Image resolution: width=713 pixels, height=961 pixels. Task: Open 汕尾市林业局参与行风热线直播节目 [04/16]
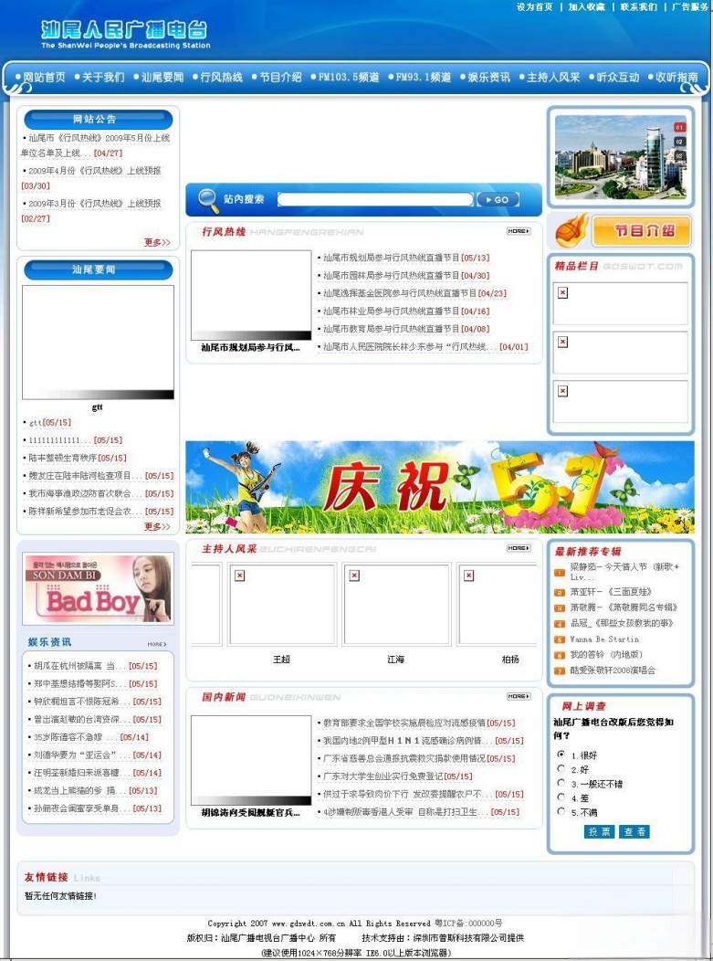406,312
